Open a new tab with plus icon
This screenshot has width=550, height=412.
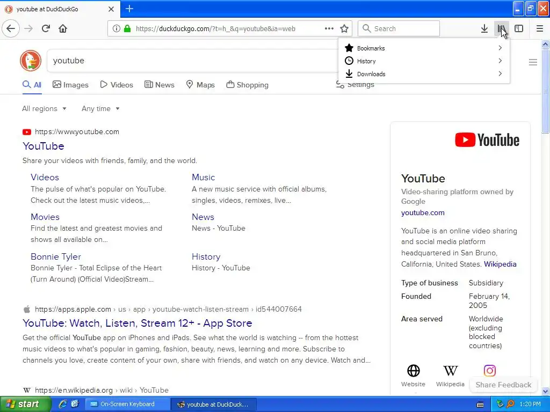point(129,9)
